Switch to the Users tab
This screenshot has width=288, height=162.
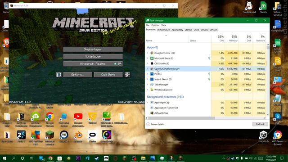click(x=196, y=30)
